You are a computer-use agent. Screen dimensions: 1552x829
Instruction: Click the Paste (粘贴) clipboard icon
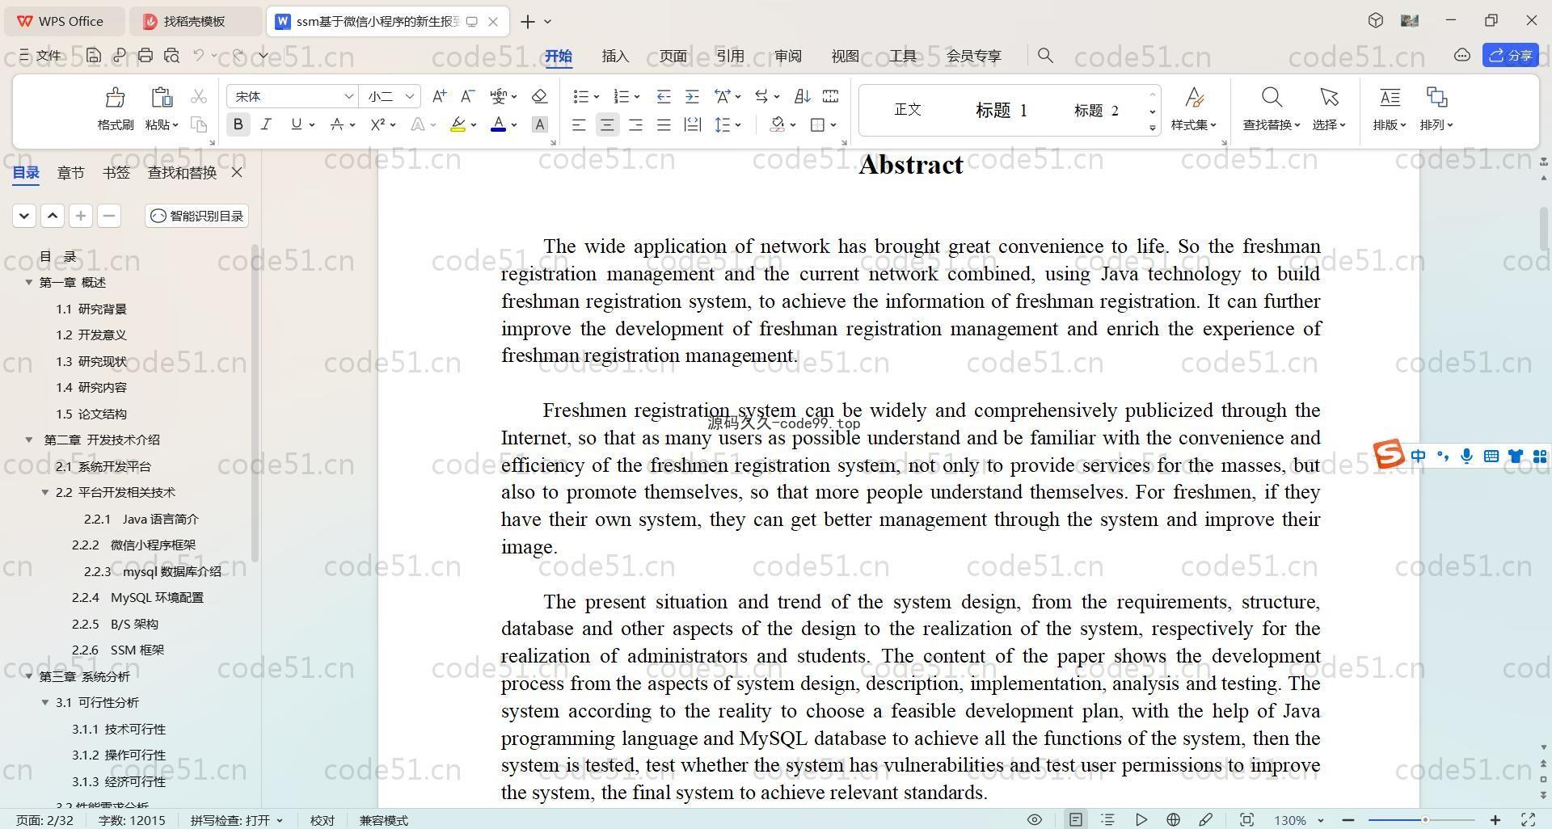point(162,98)
